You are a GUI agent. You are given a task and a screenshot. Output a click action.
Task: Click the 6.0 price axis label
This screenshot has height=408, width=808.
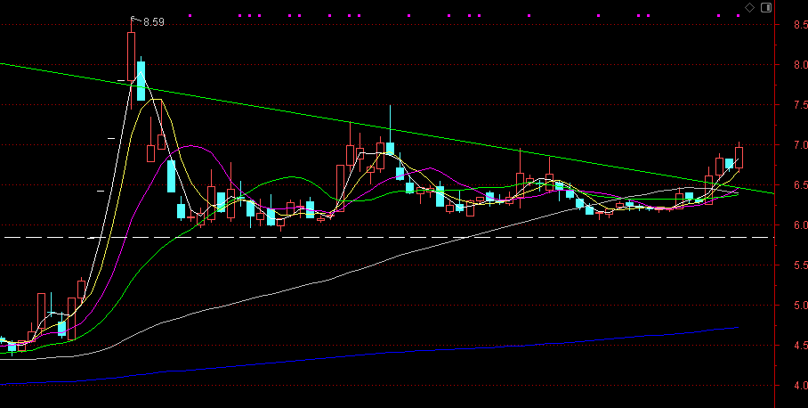800,225
